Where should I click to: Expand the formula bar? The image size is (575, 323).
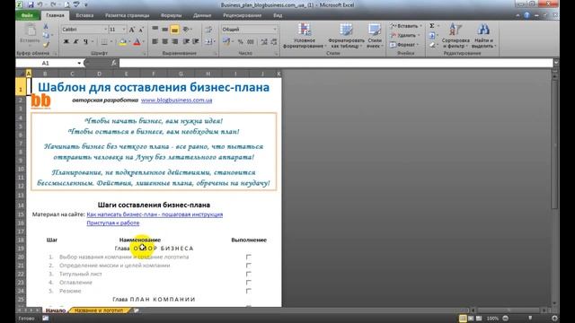pyautogui.click(x=556, y=63)
